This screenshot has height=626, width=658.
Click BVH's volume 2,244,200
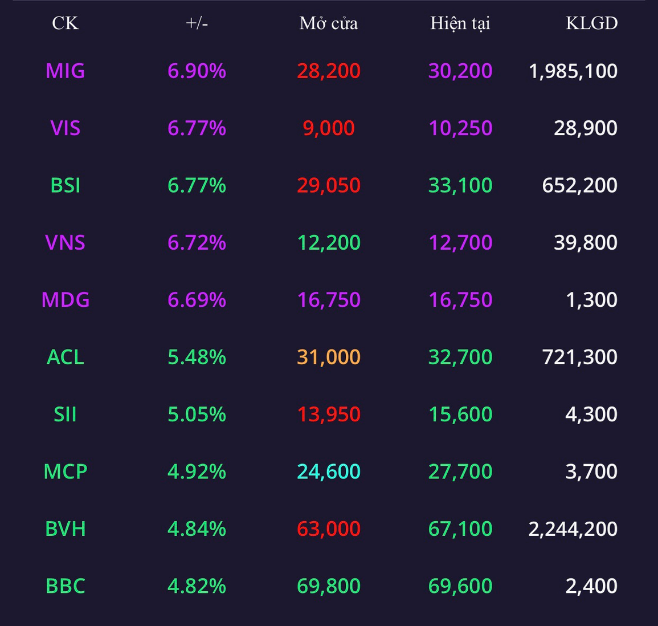click(573, 529)
